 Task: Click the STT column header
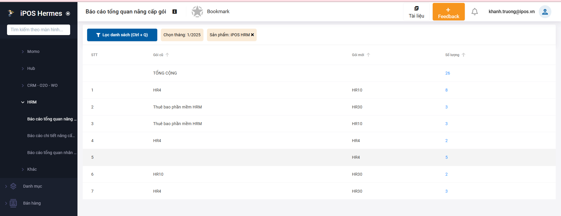click(94, 55)
